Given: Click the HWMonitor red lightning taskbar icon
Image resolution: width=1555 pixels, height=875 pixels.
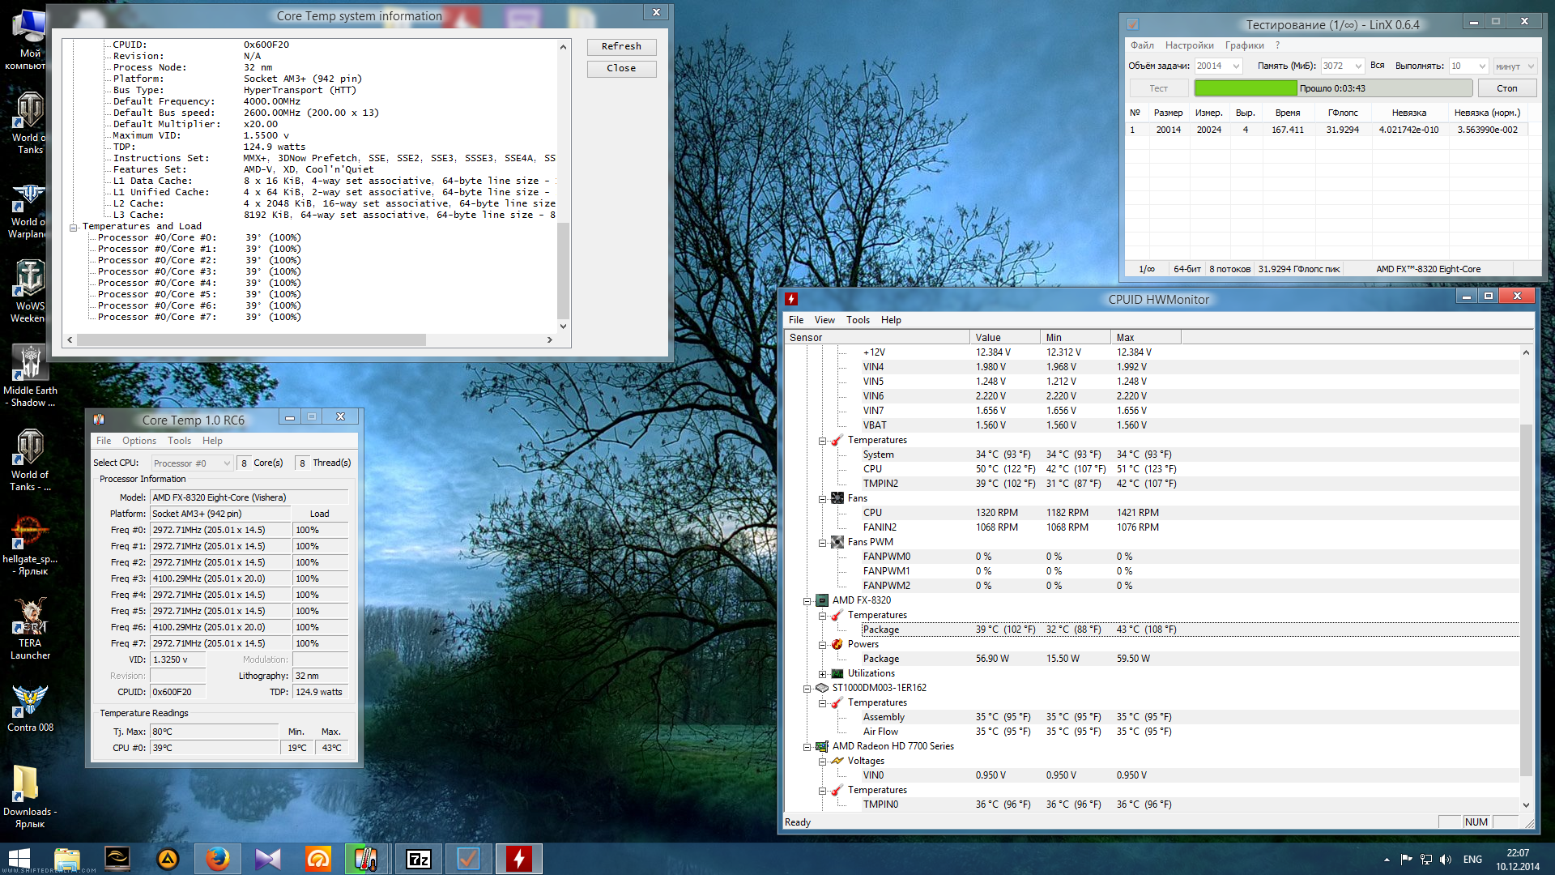Looking at the screenshot, I should point(519,859).
